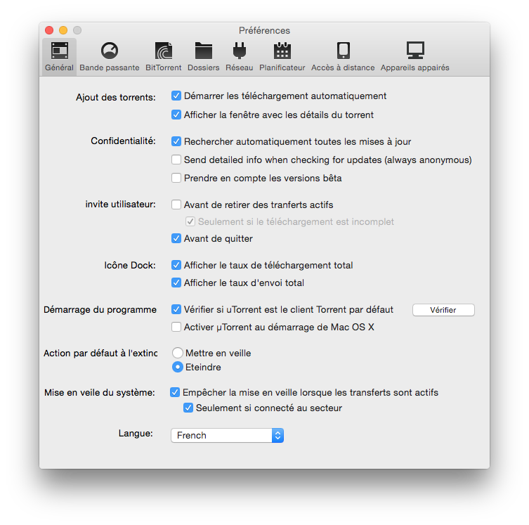Open the Bande passante gauge icon
The height and width of the screenshot is (525, 529).
tap(110, 51)
